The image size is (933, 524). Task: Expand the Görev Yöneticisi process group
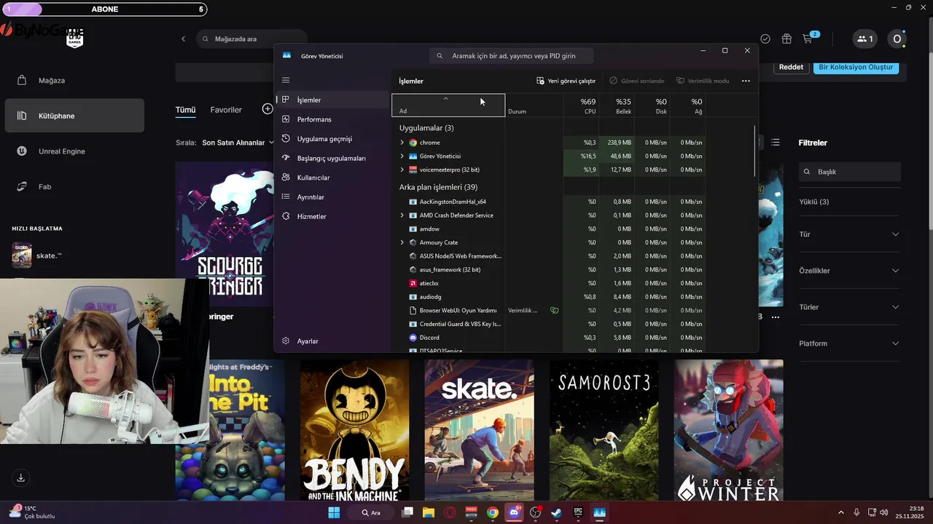click(402, 156)
